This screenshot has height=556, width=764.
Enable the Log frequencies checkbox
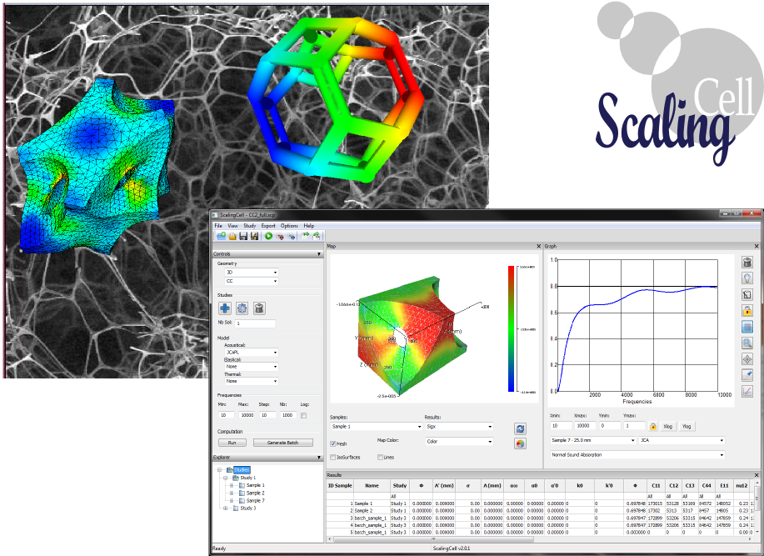coord(303,416)
